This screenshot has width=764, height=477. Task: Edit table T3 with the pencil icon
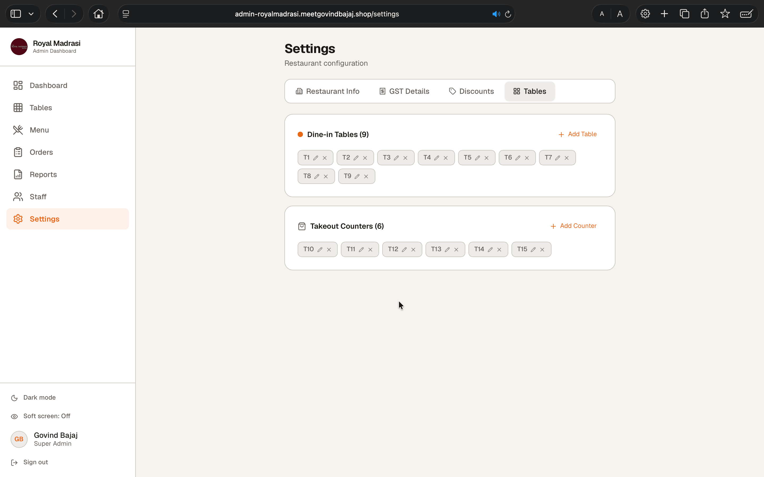396,158
